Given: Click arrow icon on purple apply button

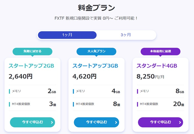Looking at the screenshot, I should [180, 122].
